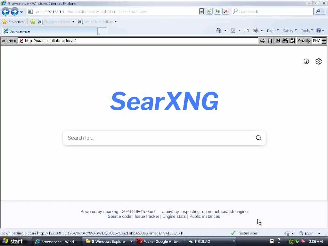Select the Browservice tab
The height and width of the screenshot is (246, 328).
(x=50, y=31)
